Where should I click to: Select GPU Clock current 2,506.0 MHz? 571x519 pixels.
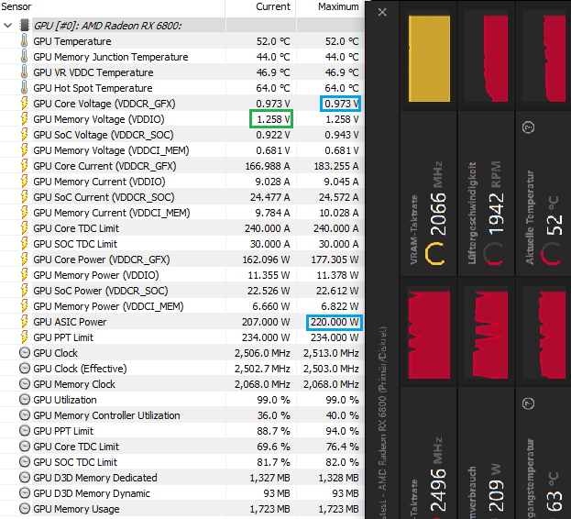pyautogui.click(x=262, y=353)
